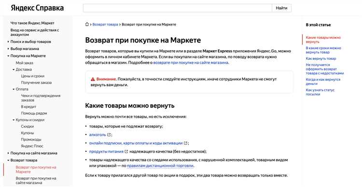The width and height of the screenshot is (362, 187).
Task: Open Помощь рядом sidebar item
Action: [34, 113]
